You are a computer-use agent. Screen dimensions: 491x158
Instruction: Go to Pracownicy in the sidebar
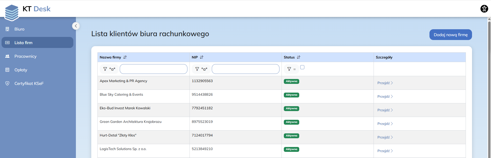(25, 56)
